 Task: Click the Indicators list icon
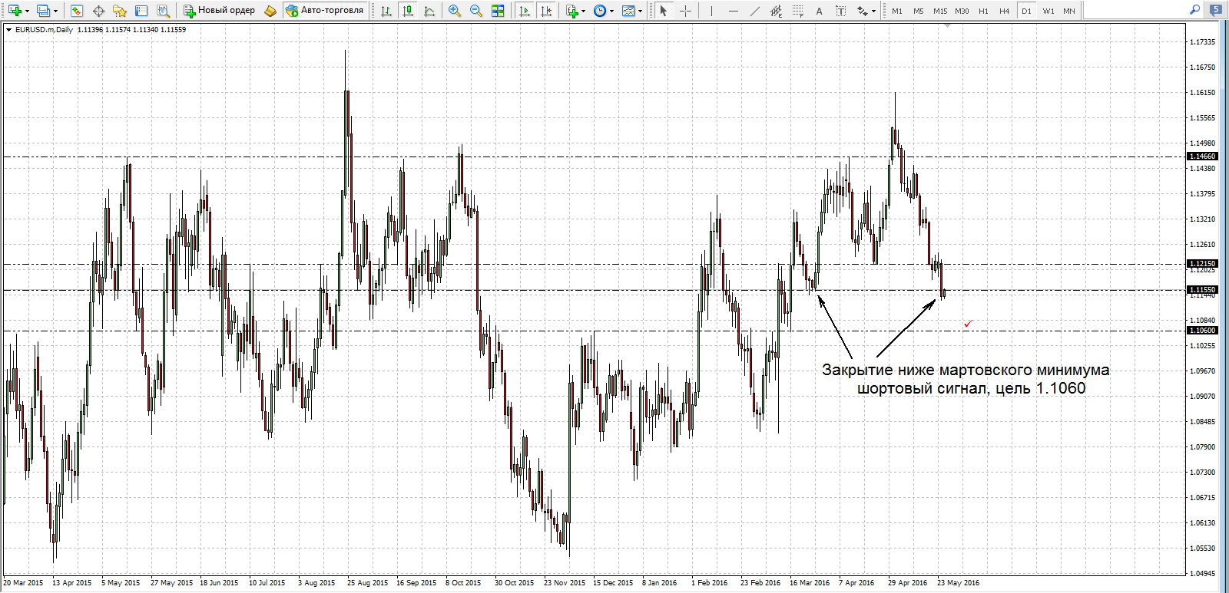pyautogui.click(x=571, y=11)
